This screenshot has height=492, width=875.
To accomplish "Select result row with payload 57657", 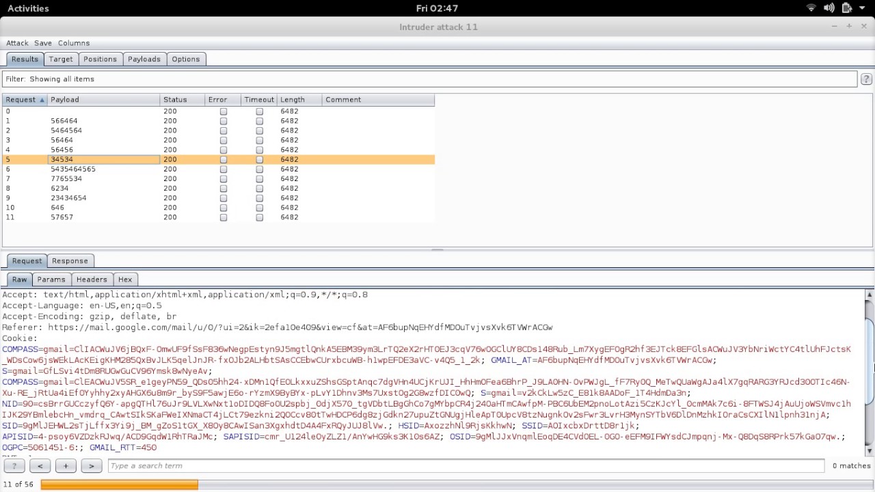I will click(218, 217).
